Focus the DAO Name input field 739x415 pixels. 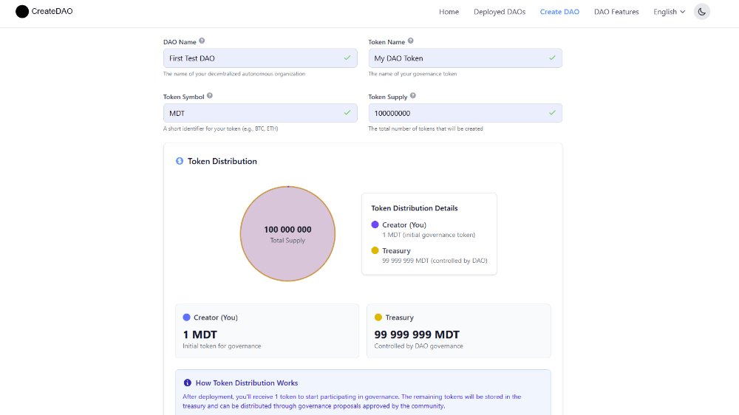[x=260, y=58]
